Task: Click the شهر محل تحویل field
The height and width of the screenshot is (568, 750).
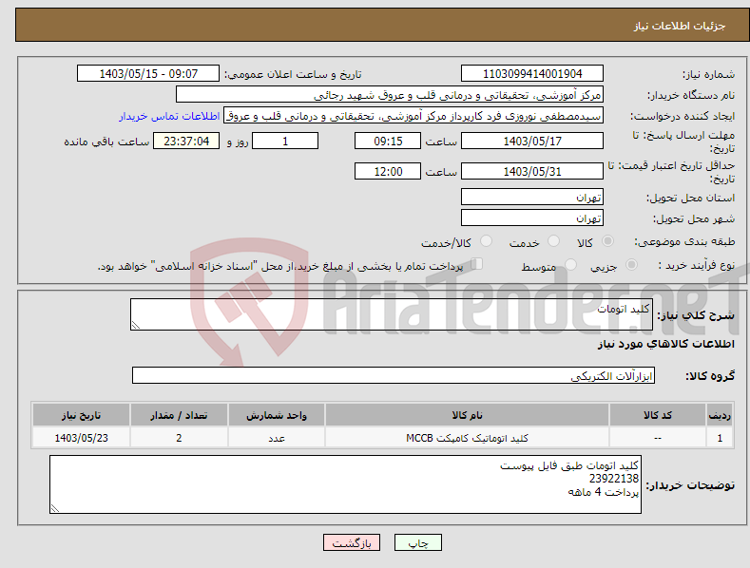Action: (532, 218)
